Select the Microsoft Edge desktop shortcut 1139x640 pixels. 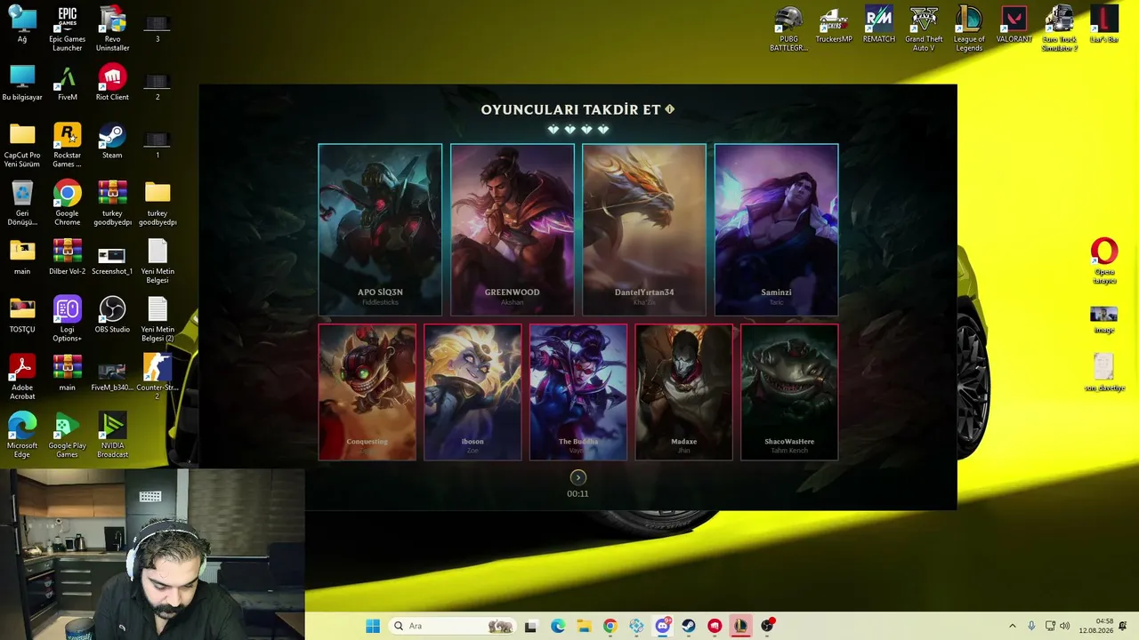[x=22, y=436]
